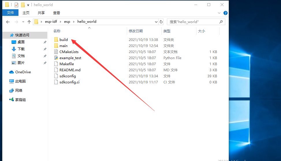
Task: Select the example_test Python file icon
Action: (56, 58)
